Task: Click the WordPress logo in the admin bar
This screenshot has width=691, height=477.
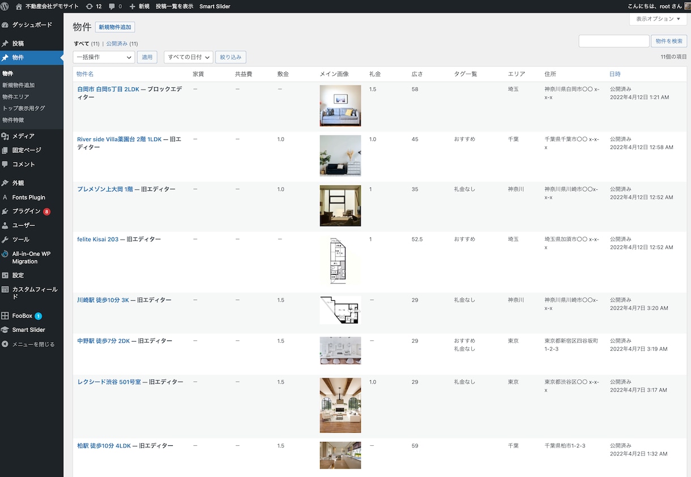Action: 5,6
